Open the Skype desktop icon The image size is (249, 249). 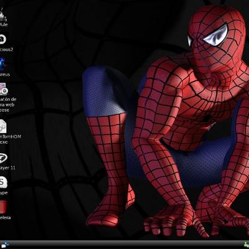click(3, 182)
